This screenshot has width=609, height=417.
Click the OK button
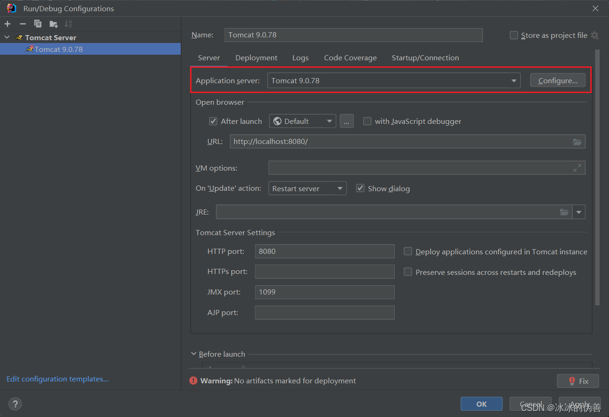[482, 404]
